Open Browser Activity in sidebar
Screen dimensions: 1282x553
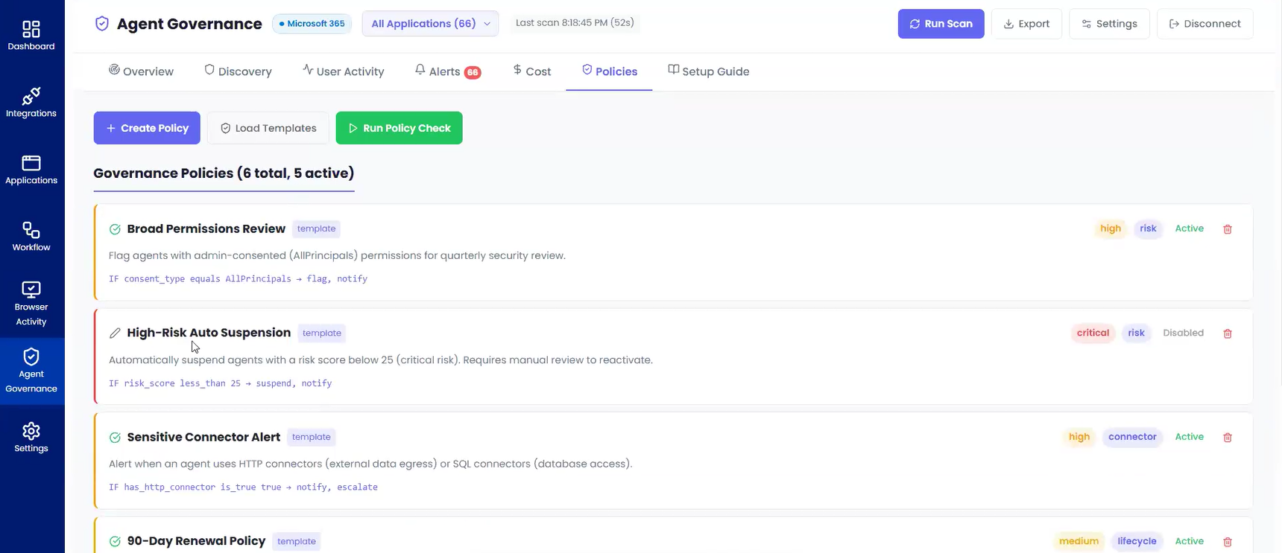pos(31,304)
